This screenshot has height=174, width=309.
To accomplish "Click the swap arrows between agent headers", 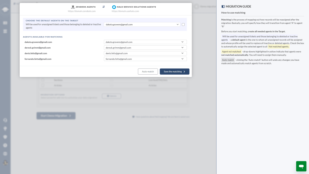I will pyautogui.click(x=104, y=7).
